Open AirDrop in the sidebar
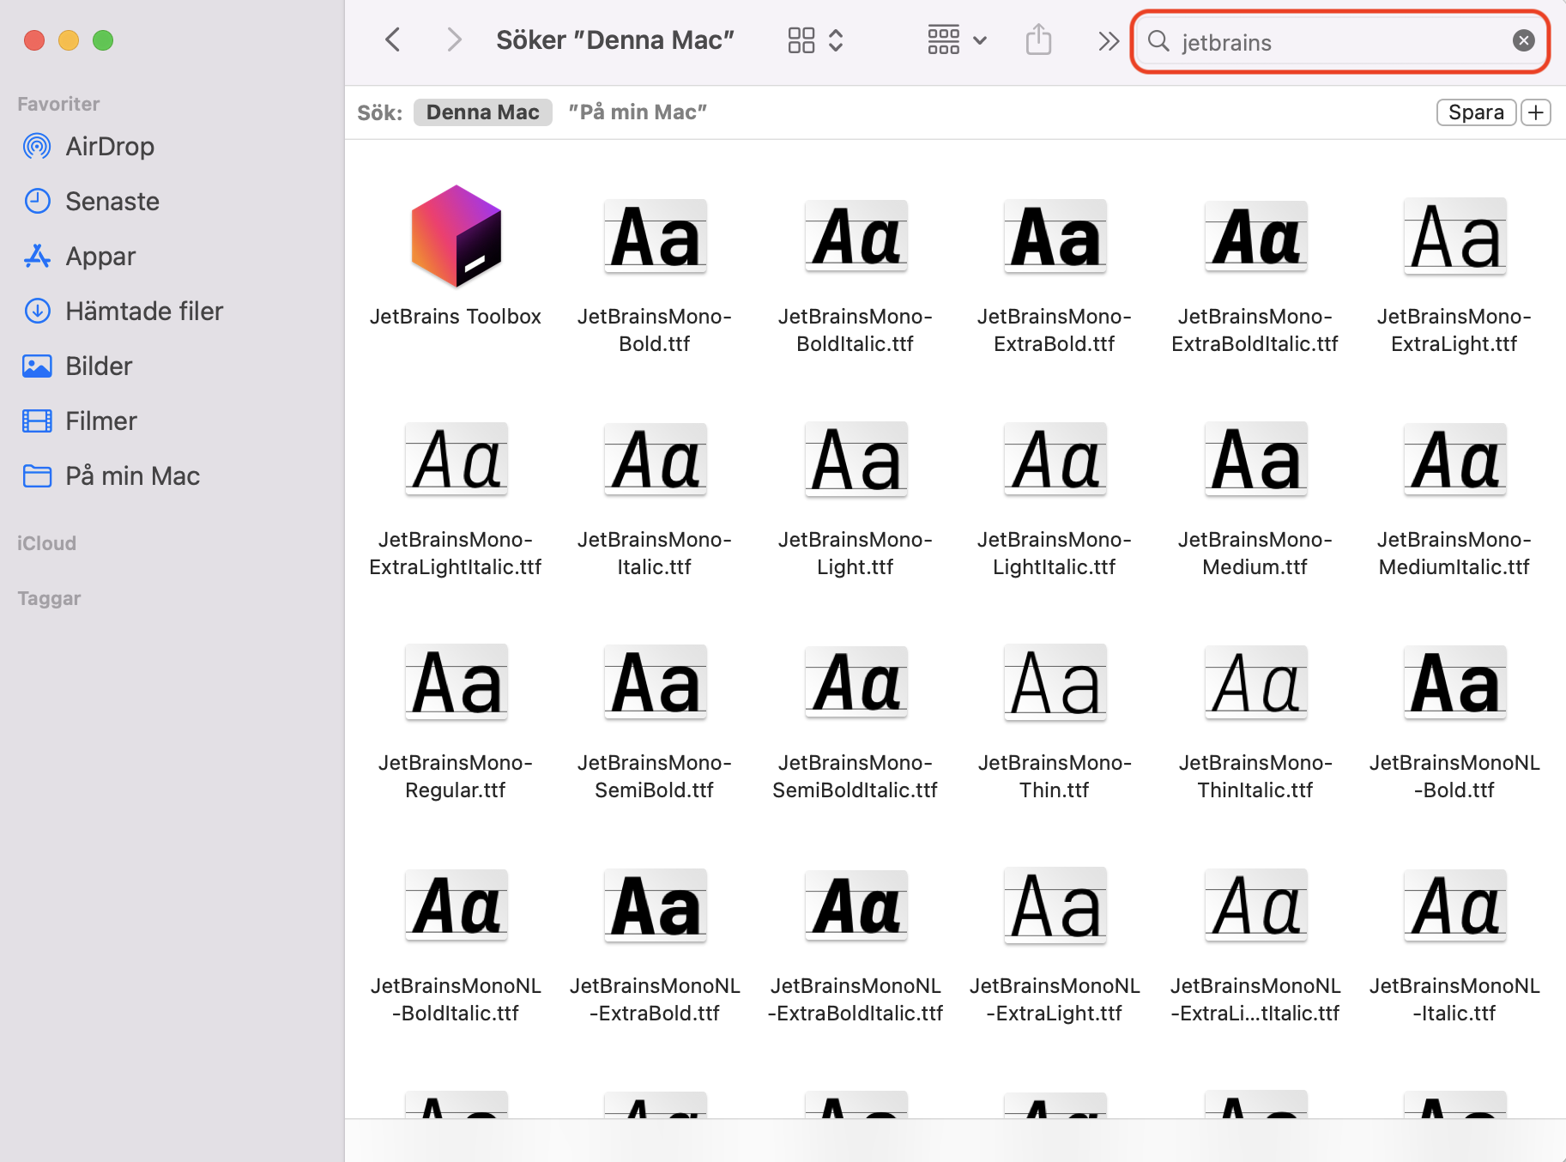This screenshot has width=1566, height=1162. pos(88,147)
